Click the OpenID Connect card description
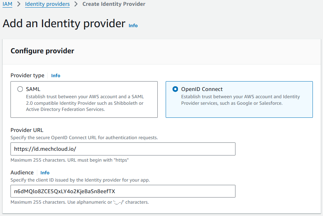 pyautogui.click(x=240, y=100)
